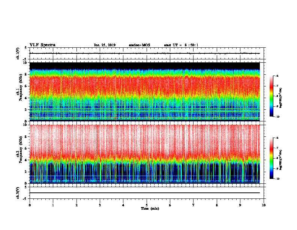Click the ch.2 "Frequency (kHz)" axis label
This screenshot has width=297, height=230.
pyautogui.click(x=21, y=150)
